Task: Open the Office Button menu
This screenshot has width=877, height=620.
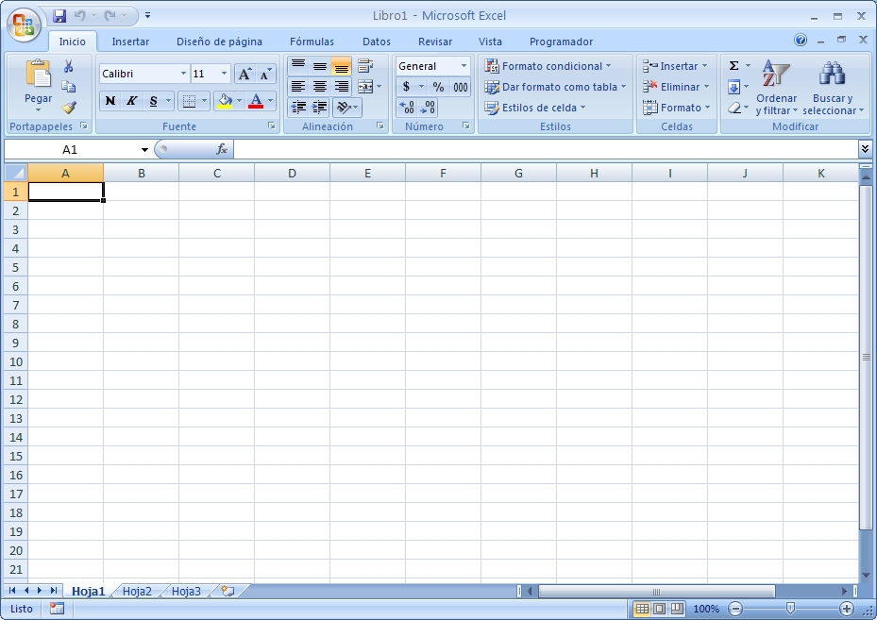Action: [24, 24]
